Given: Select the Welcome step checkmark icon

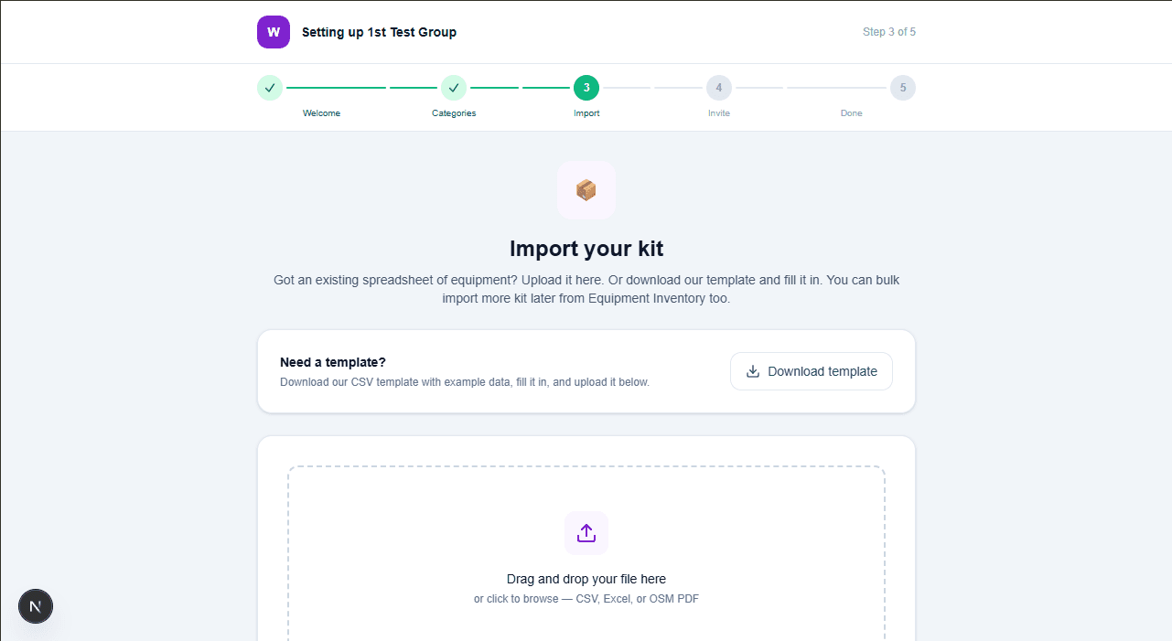Looking at the screenshot, I should (270, 88).
